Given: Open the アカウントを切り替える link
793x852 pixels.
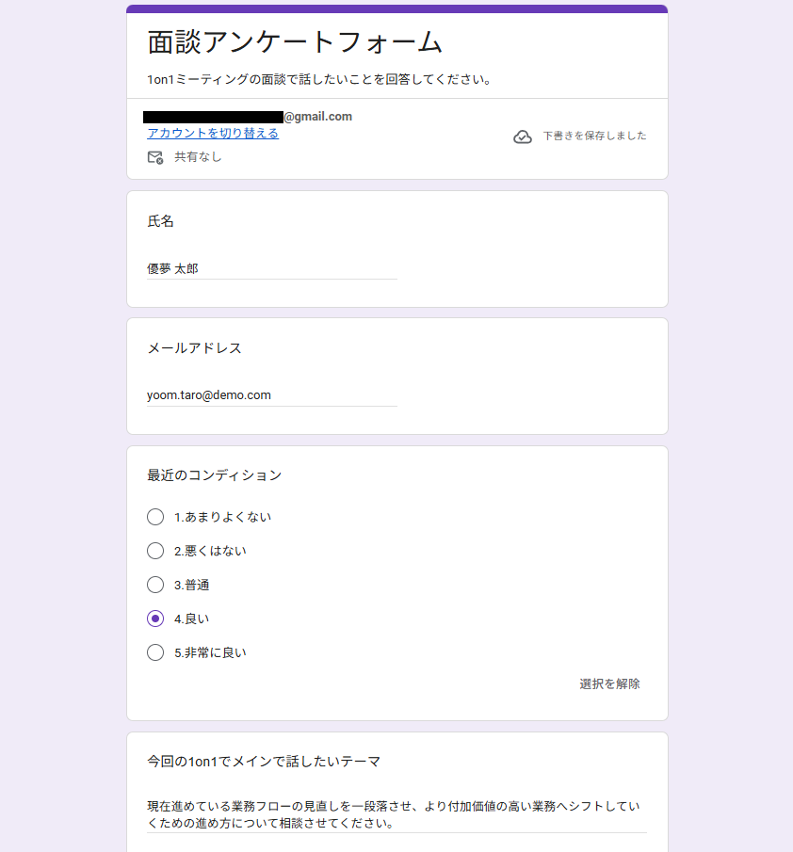Looking at the screenshot, I should pos(213,134).
